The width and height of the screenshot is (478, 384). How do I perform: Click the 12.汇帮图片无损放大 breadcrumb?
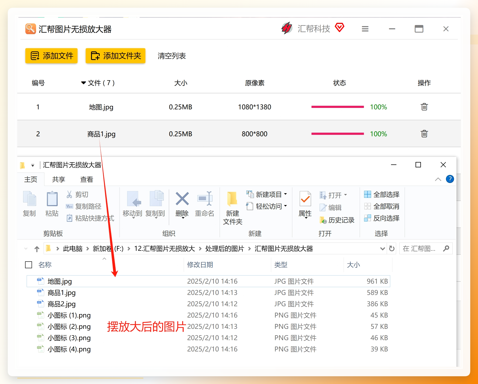165,249
